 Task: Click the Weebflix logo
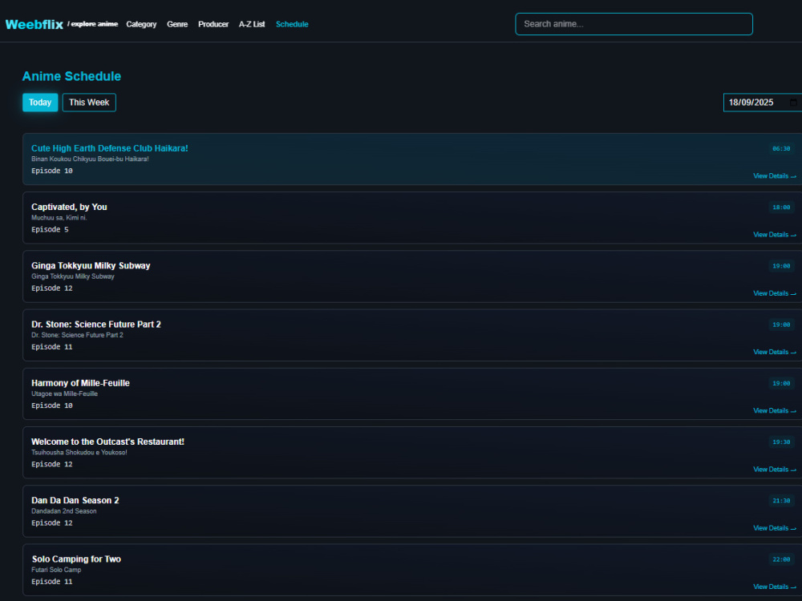[34, 24]
